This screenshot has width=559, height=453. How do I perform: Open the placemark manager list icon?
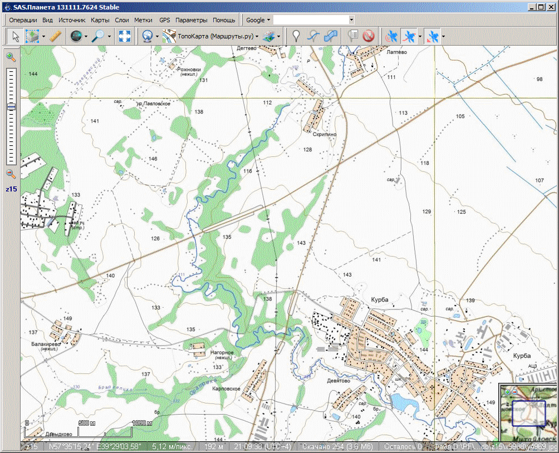(x=352, y=37)
